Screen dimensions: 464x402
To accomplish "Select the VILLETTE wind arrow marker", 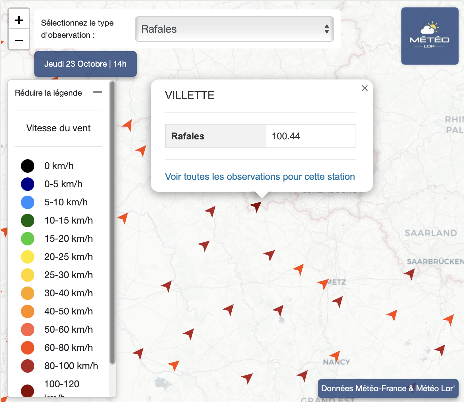I will pyautogui.click(x=256, y=206).
